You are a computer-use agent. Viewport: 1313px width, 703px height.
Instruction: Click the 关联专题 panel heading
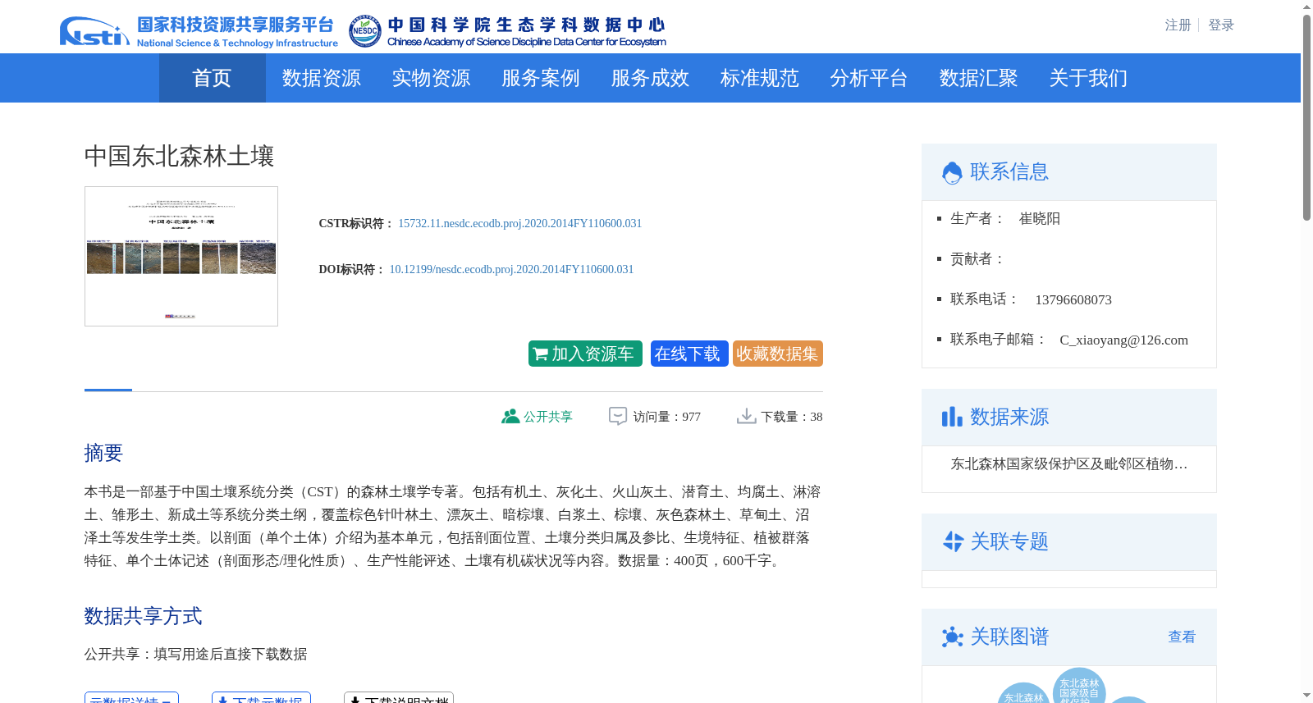click(x=1009, y=541)
